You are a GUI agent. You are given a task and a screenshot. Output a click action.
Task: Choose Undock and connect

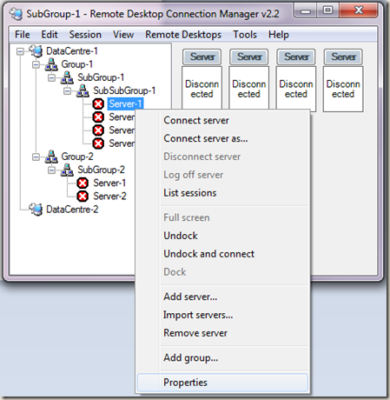tap(222, 254)
